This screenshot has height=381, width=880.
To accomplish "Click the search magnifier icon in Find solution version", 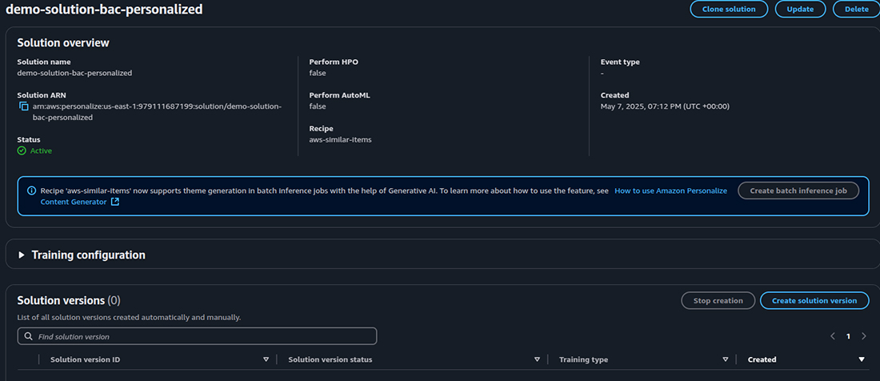I will pyautogui.click(x=29, y=337).
